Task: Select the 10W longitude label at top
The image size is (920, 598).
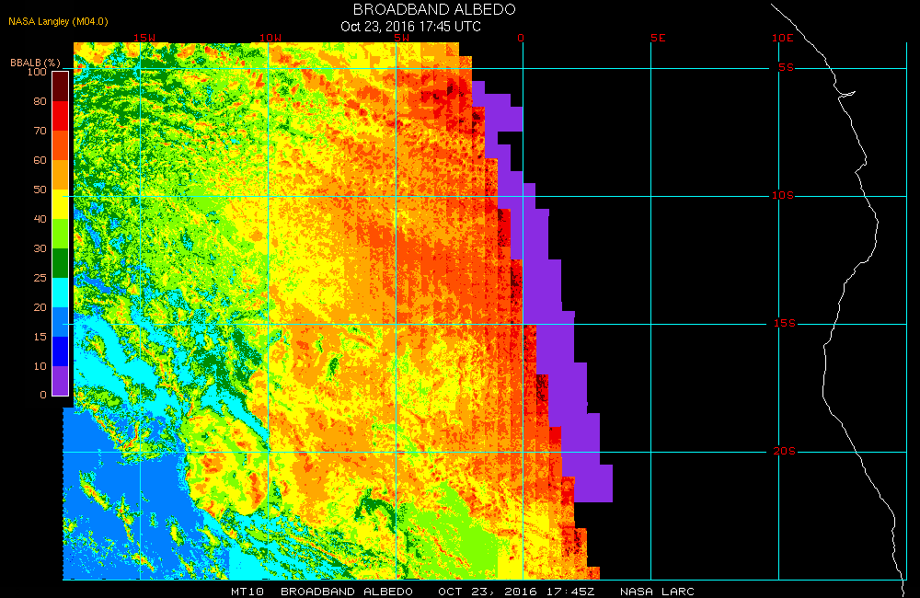Action: [x=270, y=38]
